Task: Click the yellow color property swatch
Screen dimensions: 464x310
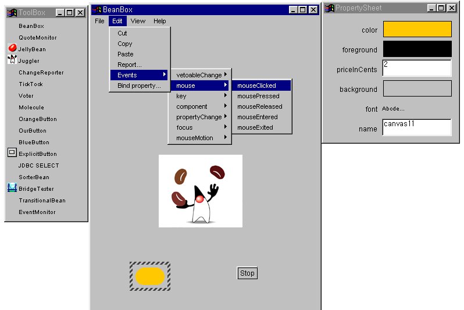Action: click(417, 29)
